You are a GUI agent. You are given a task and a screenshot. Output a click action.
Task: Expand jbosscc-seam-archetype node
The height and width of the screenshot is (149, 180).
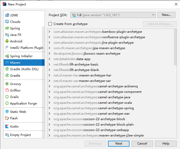tap(49, 54)
